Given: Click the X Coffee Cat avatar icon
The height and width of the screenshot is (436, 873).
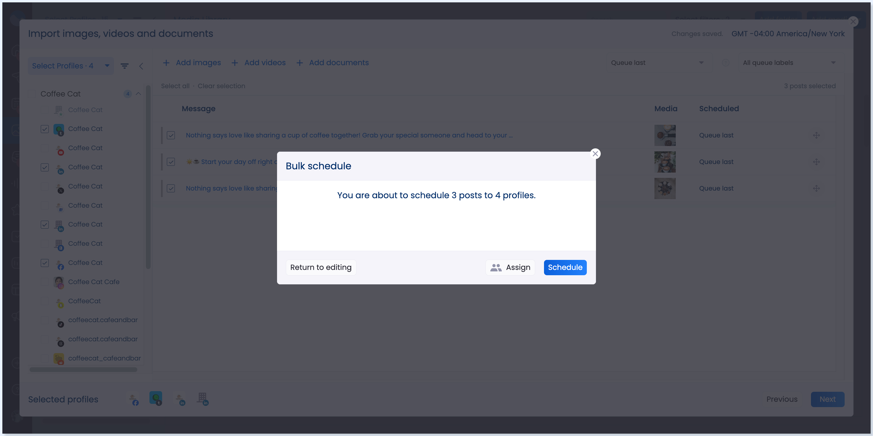Looking at the screenshot, I should (x=59, y=188).
